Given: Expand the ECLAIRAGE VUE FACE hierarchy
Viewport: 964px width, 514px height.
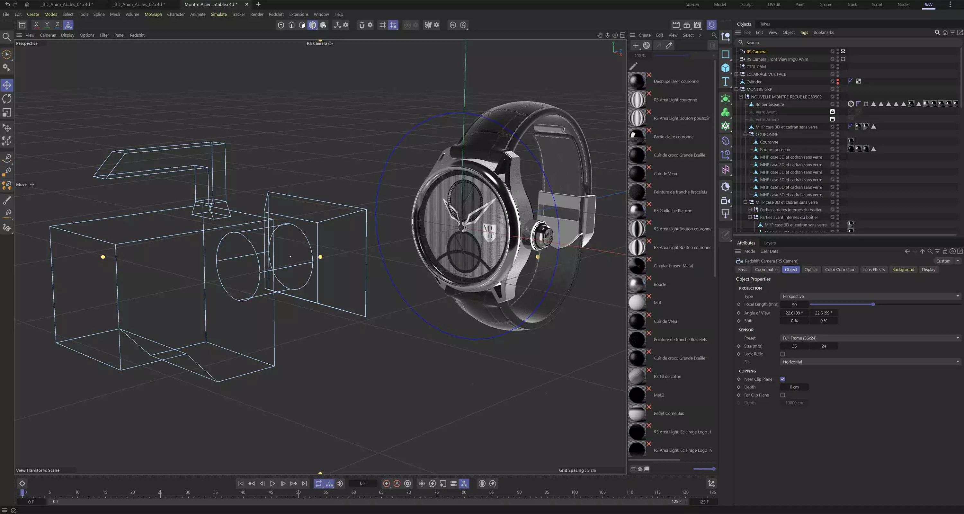Looking at the screenshot, I should point(736,74).
